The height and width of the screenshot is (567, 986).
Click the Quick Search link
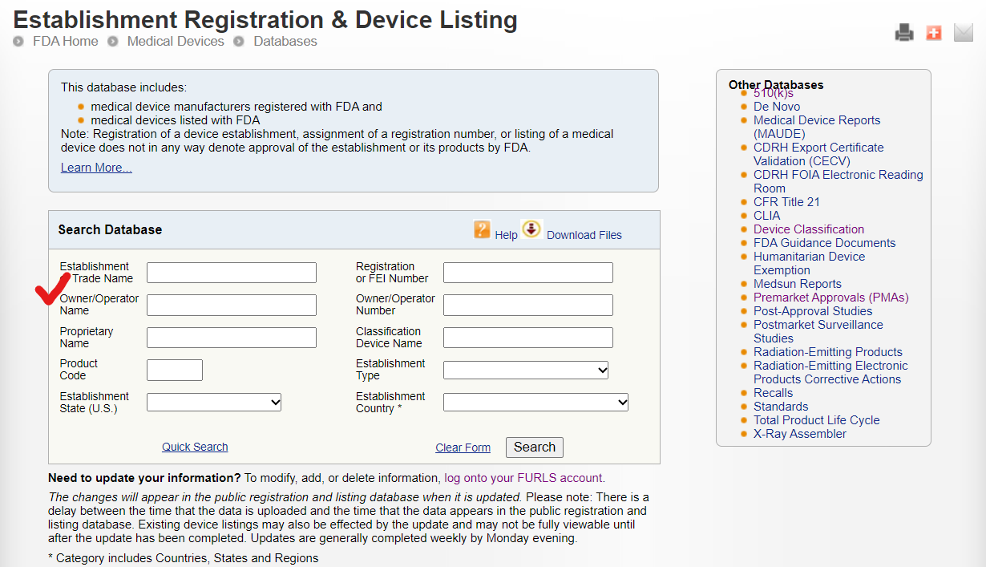[195, 447]
